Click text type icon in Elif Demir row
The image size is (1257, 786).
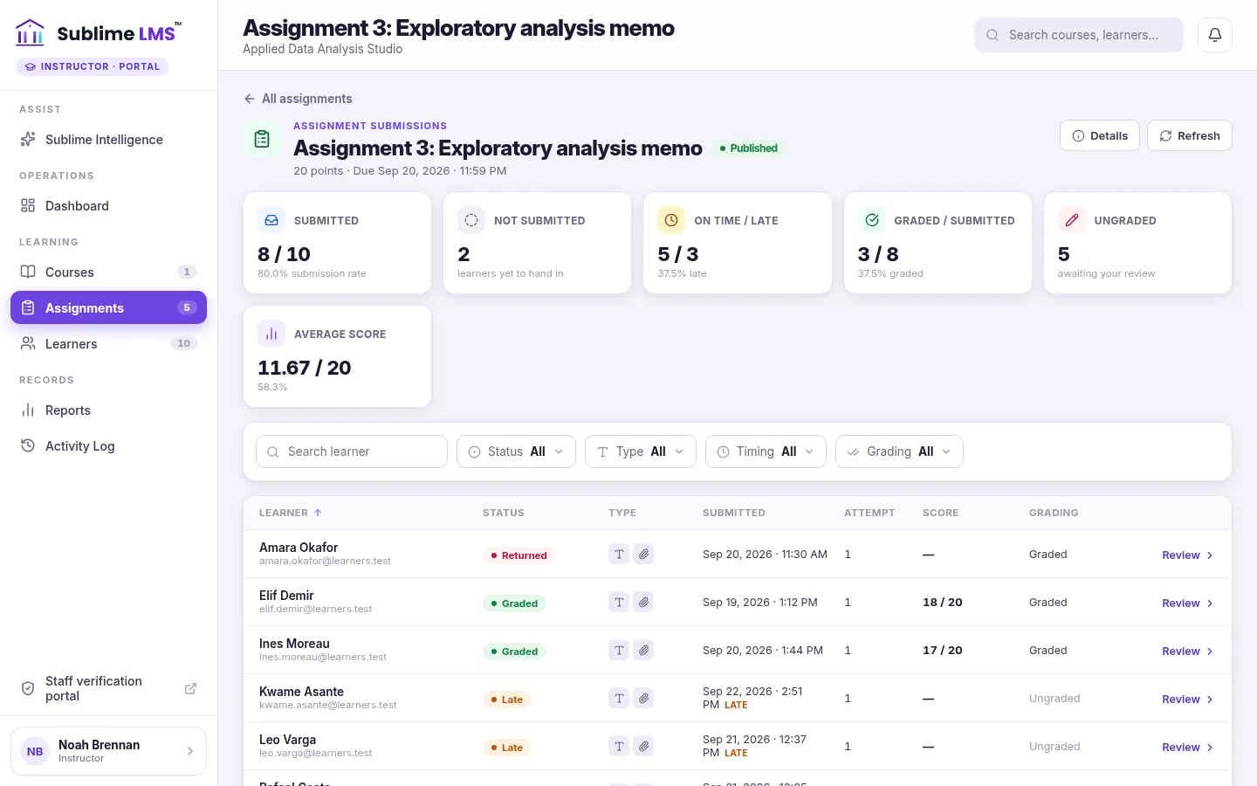click(619, 602)
